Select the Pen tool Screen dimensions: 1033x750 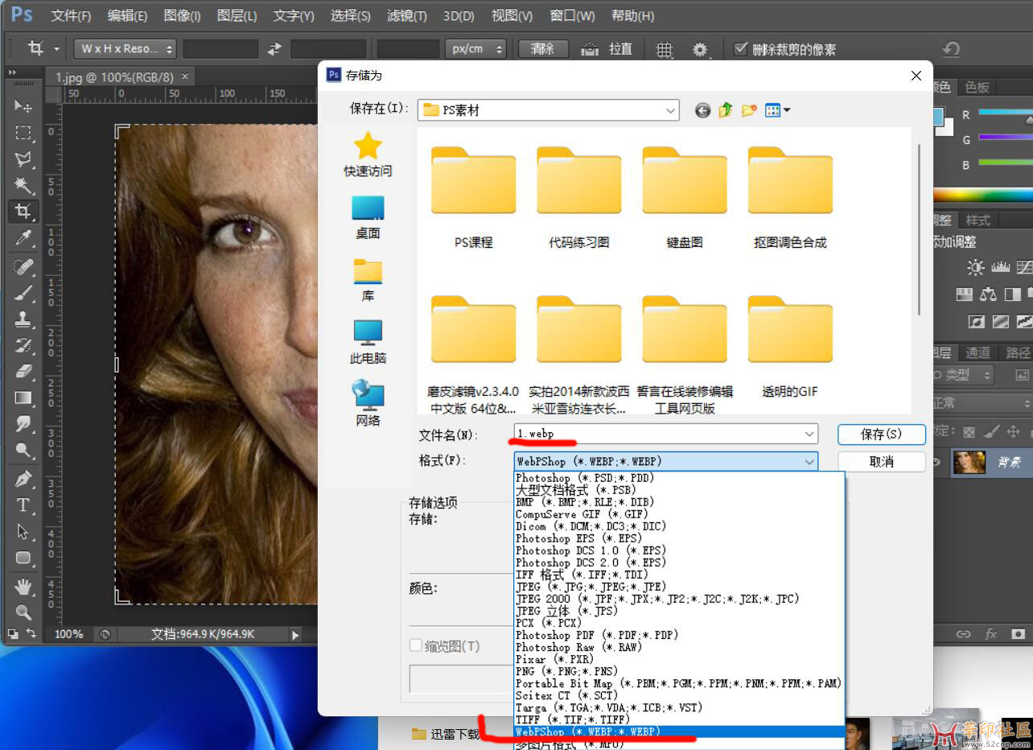click(23, 480)
